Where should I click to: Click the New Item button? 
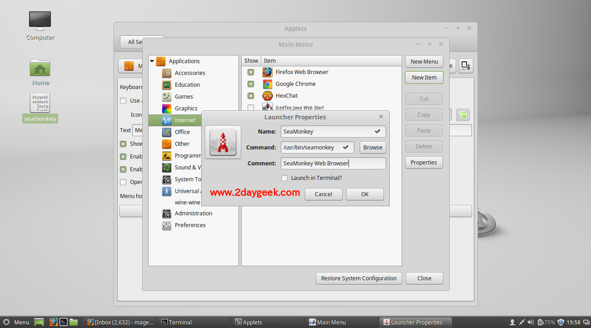point(424,77)
